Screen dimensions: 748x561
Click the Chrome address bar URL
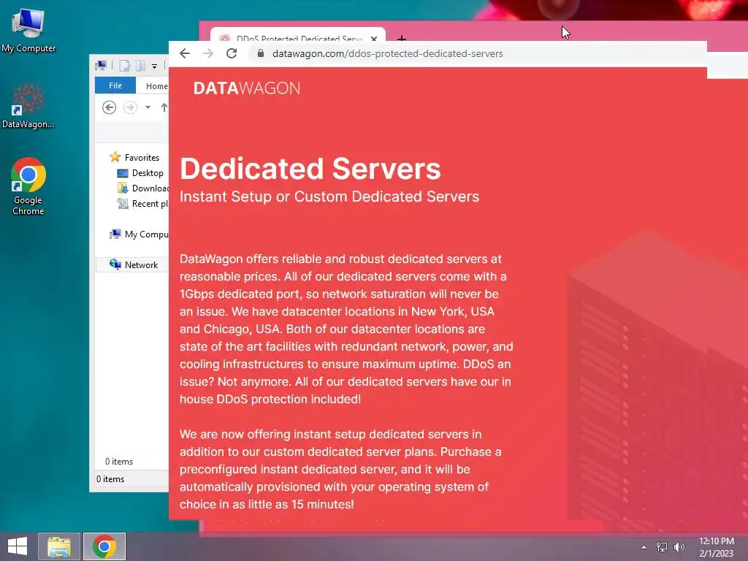tap(387, 53)
